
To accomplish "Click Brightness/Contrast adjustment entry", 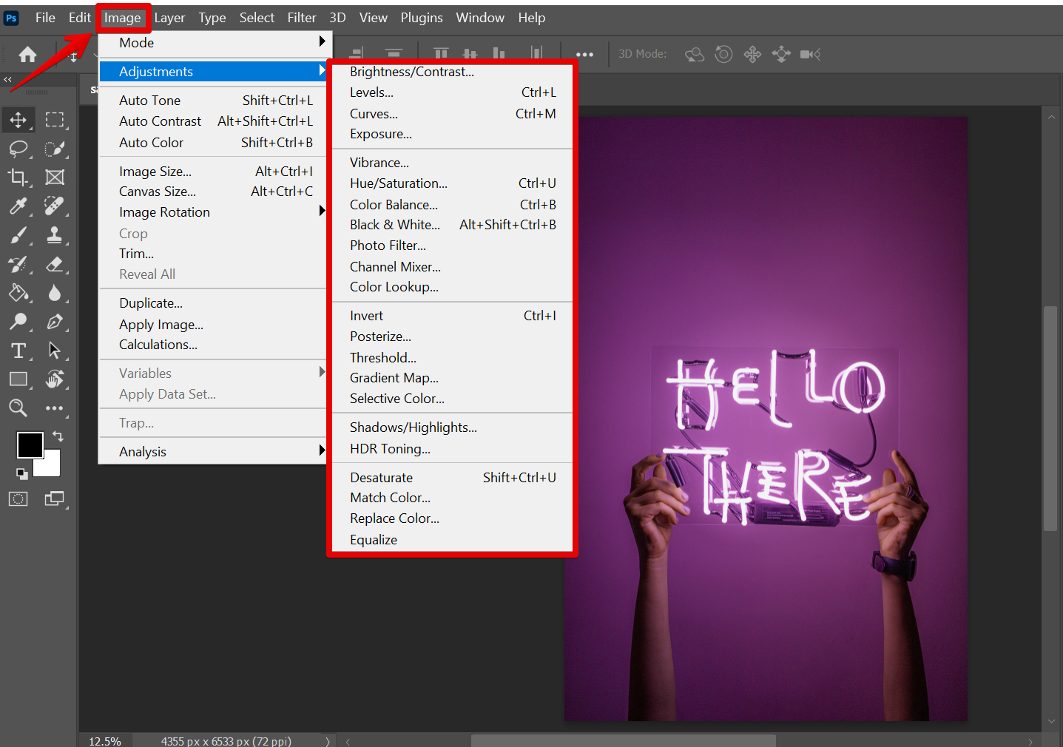I will coord(412,72).
